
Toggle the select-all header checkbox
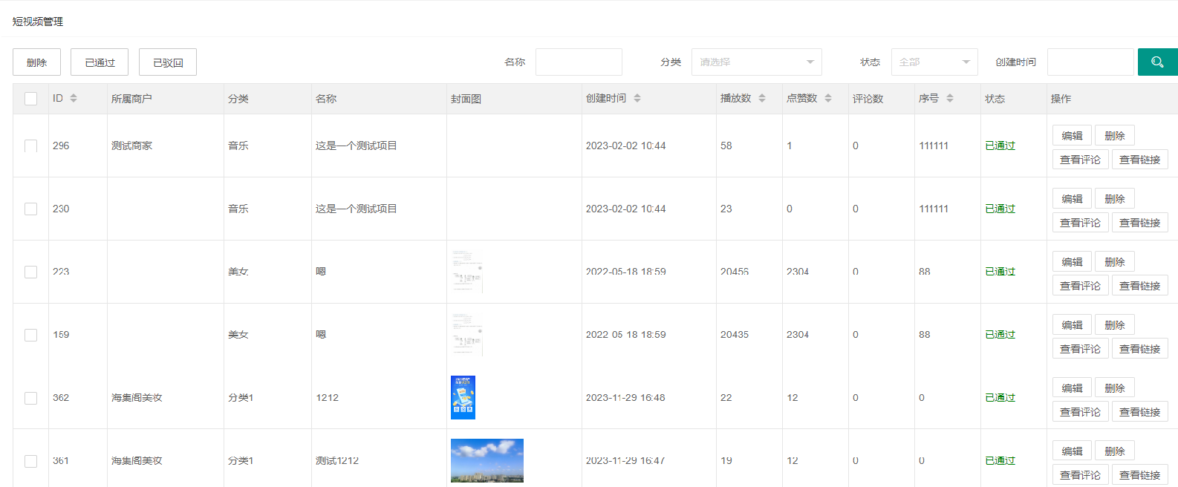(30, 99)
